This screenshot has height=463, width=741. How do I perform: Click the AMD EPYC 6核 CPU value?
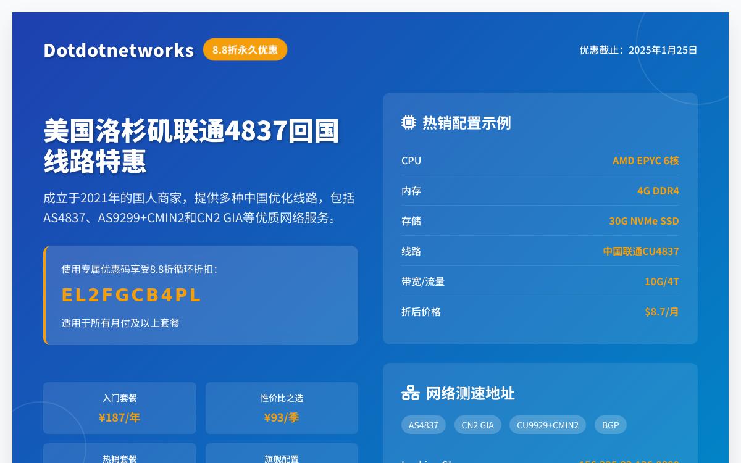coord(646,161)
